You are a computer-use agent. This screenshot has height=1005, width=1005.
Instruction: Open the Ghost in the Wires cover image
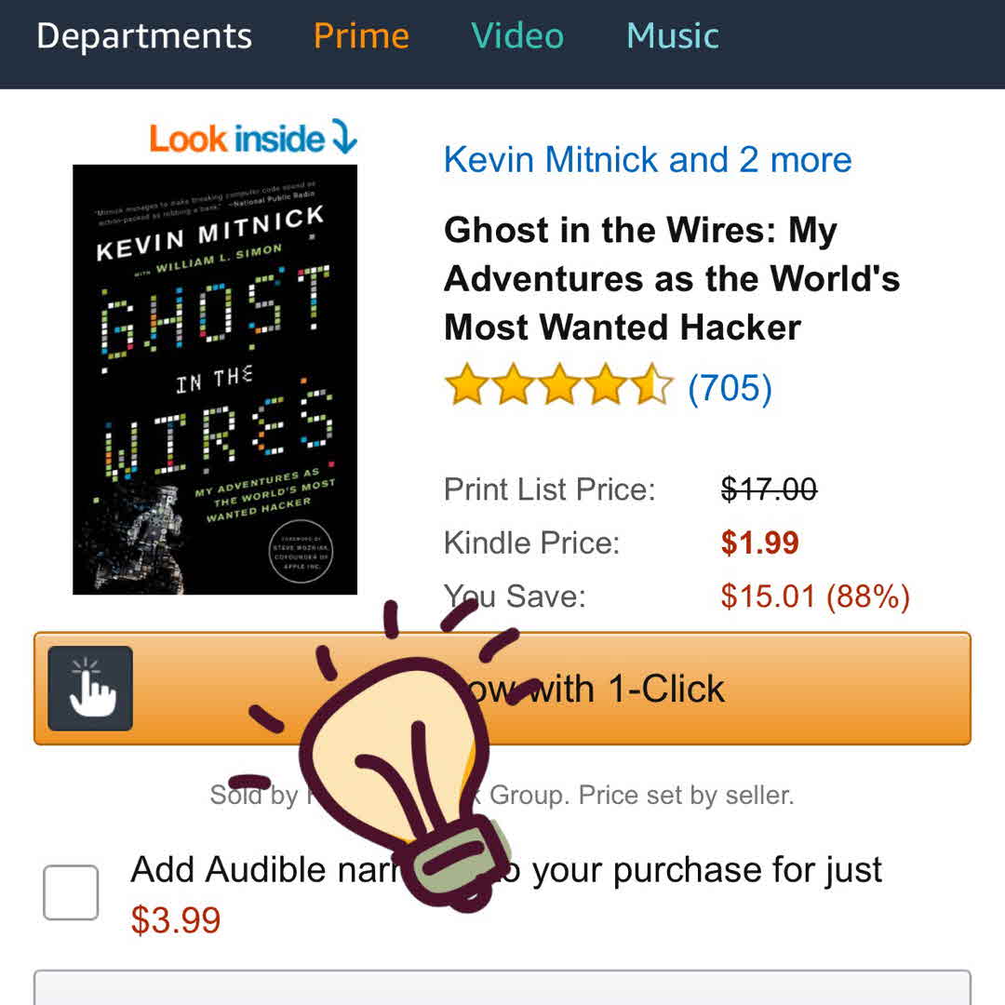coord(215,379)
